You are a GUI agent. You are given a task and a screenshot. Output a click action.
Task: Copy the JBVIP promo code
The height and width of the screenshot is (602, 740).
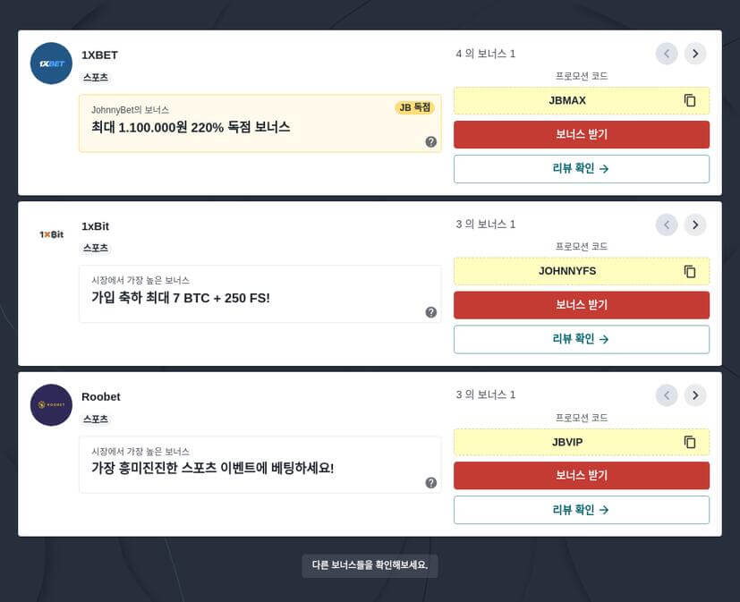pyautogui.click(x=690, y=442)
